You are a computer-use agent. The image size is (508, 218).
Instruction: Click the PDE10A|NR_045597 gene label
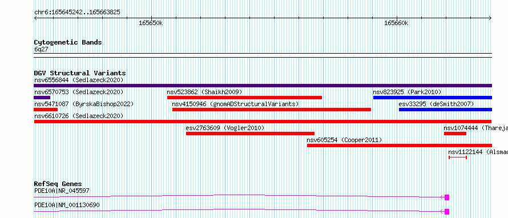pos(62,191)
